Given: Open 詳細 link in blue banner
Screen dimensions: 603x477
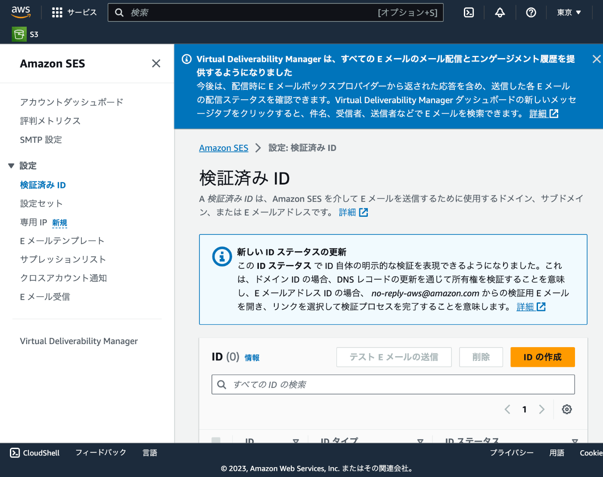Looking at the screenshot, I should [544, 114].
